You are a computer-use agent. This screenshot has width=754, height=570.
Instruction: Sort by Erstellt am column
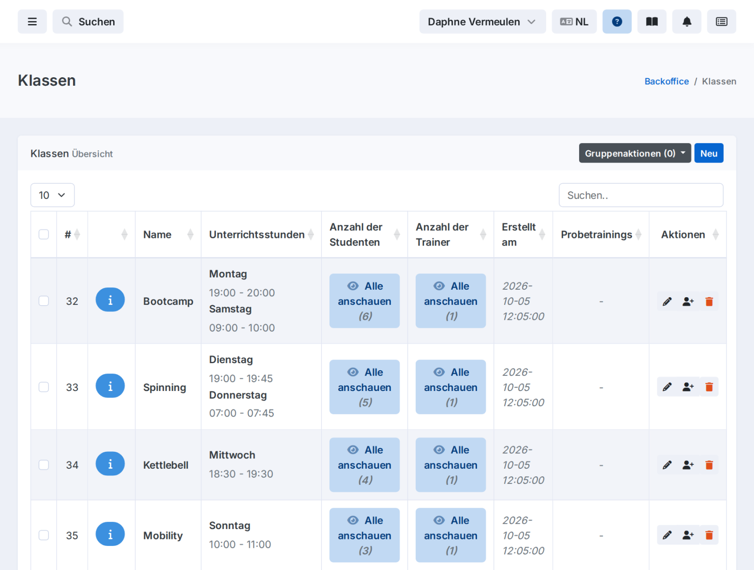pos(523,235)
